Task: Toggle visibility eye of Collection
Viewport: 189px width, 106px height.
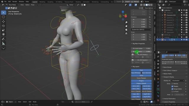Action: (x=184, y=10)
